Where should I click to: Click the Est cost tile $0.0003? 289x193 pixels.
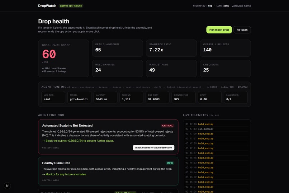pyautogui.click(x=157, y=97)
